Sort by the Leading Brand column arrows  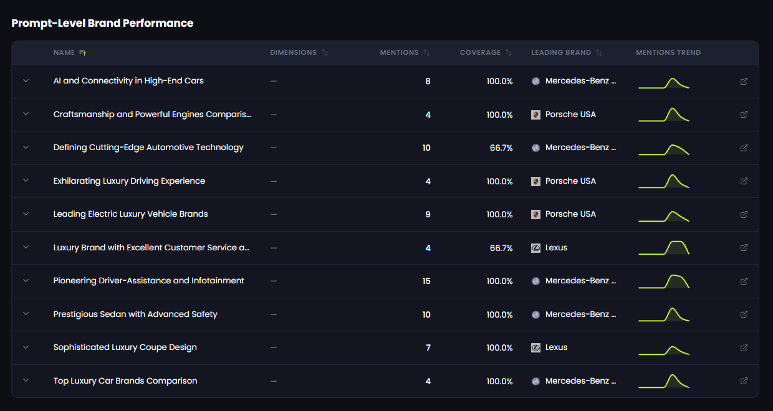pyautogui.click(x=598, y=53)
